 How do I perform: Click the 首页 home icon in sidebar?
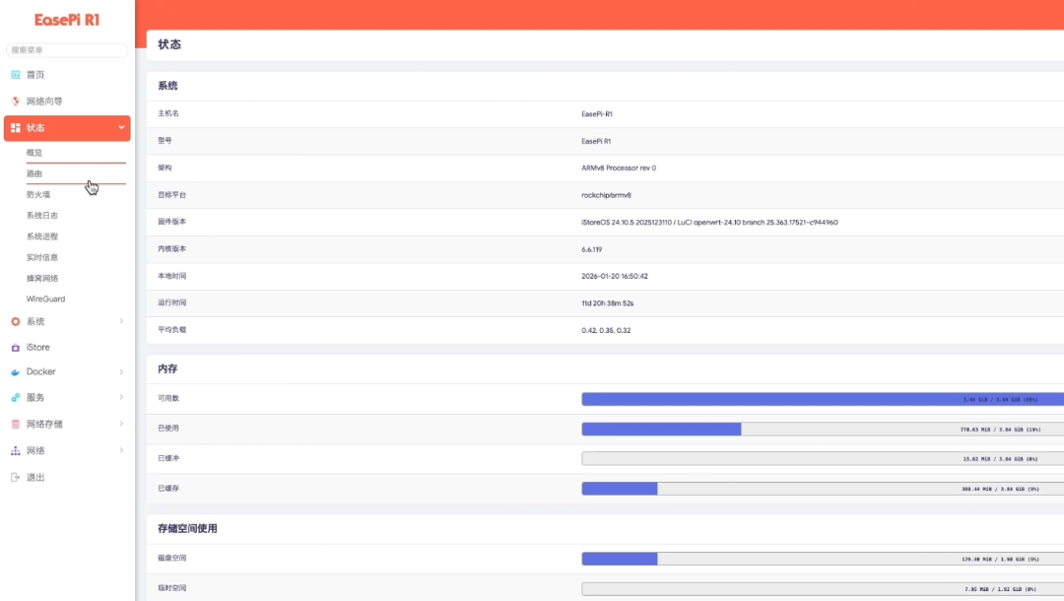pos(15,75)
